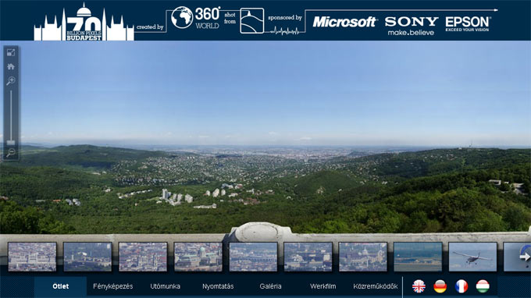Switch language to English via UK flag

[x=419, y=286]
